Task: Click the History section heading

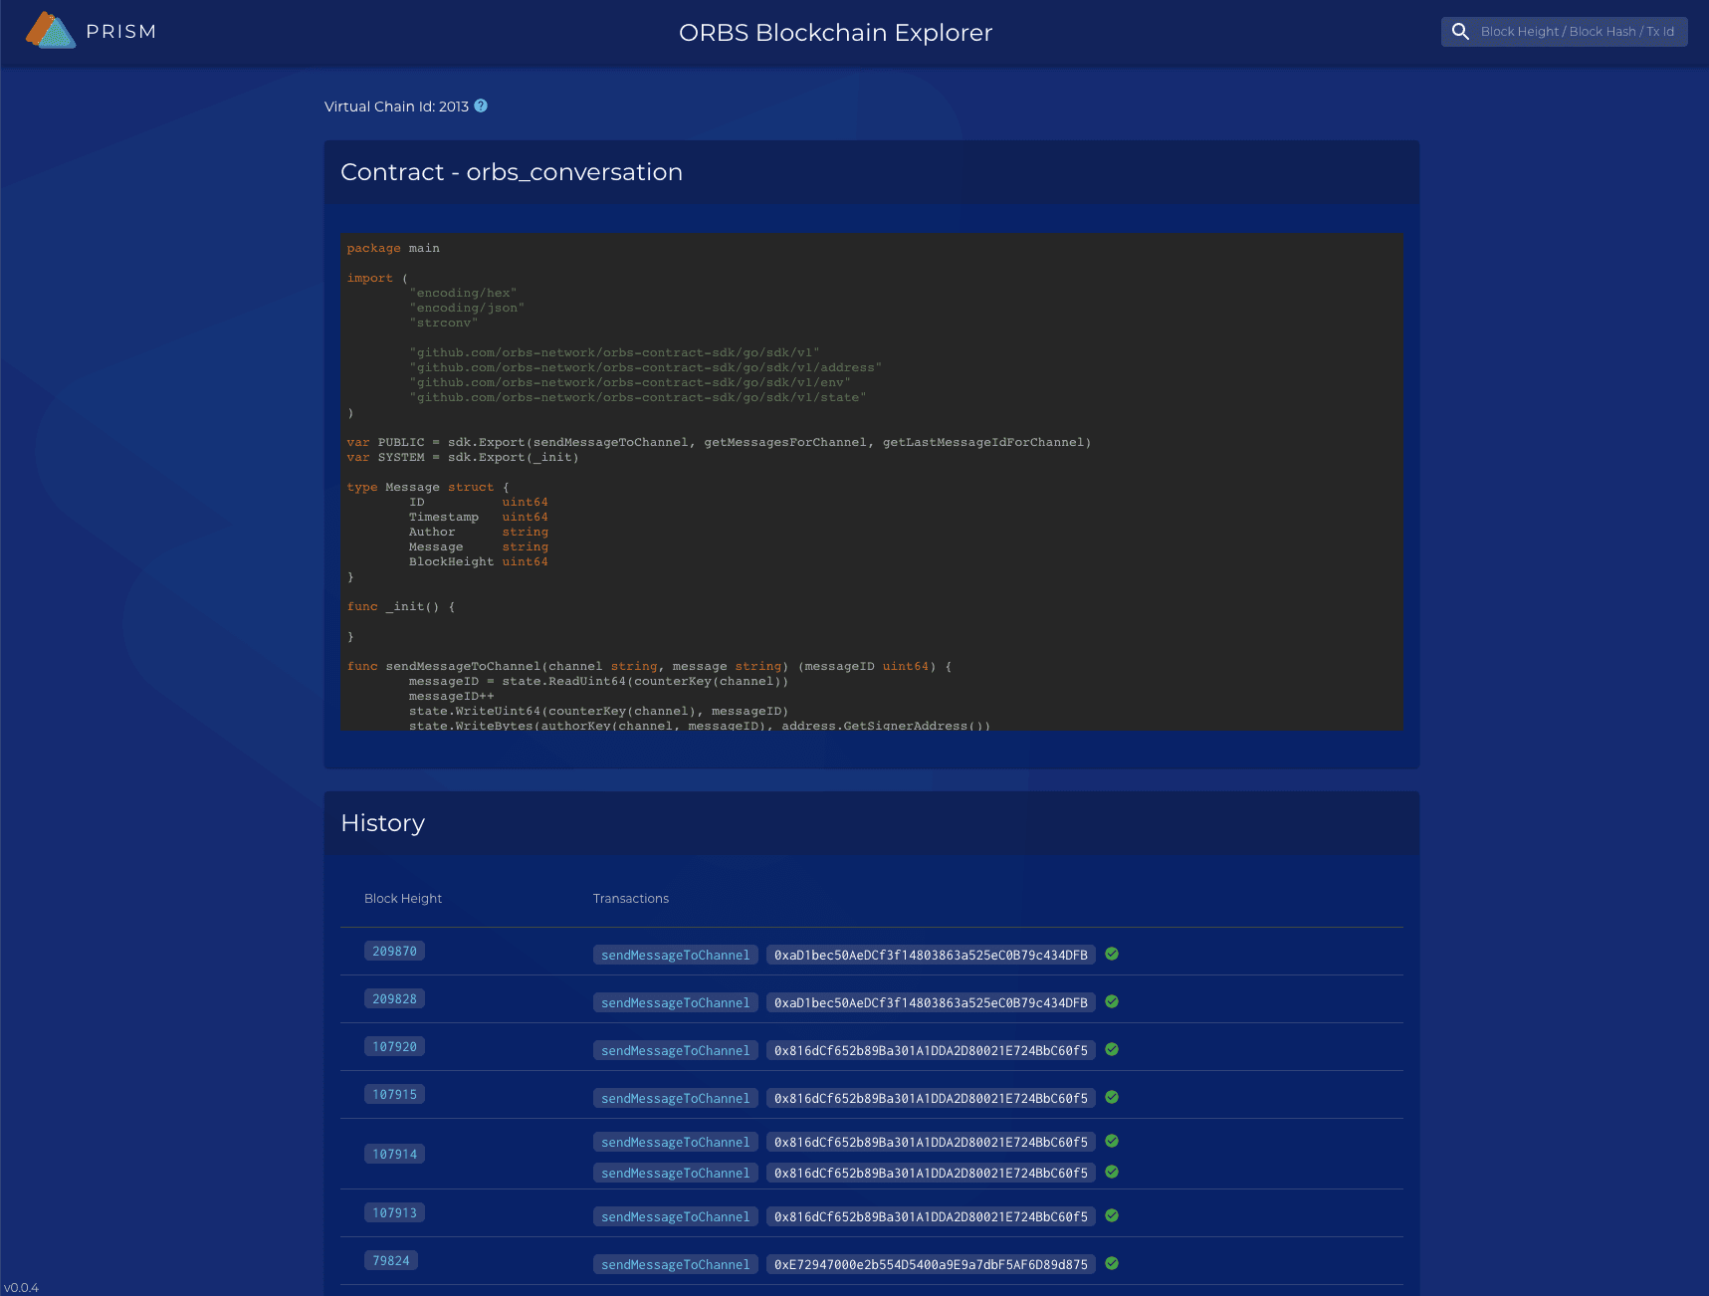Action: pos(383,823)
